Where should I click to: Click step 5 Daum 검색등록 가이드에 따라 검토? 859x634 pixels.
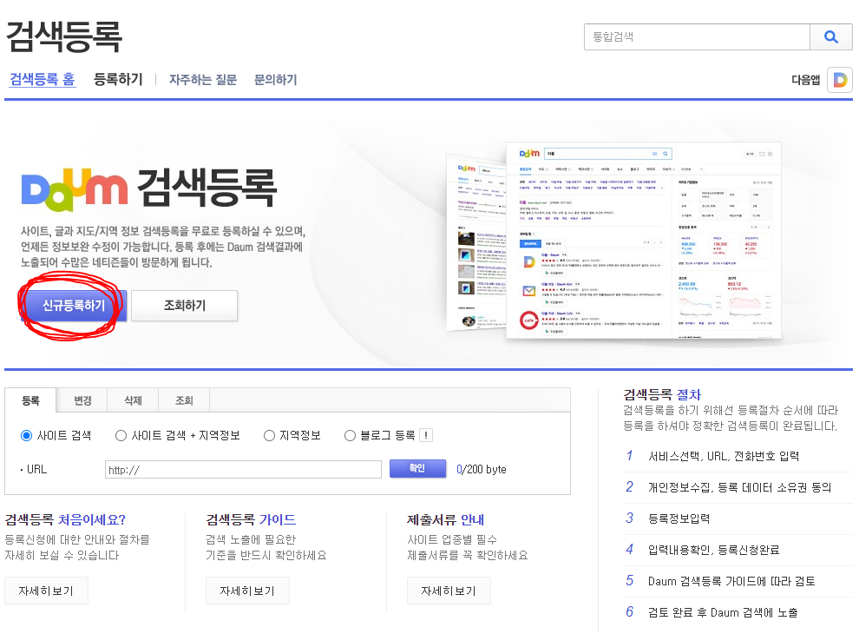(x=731, y=581)
